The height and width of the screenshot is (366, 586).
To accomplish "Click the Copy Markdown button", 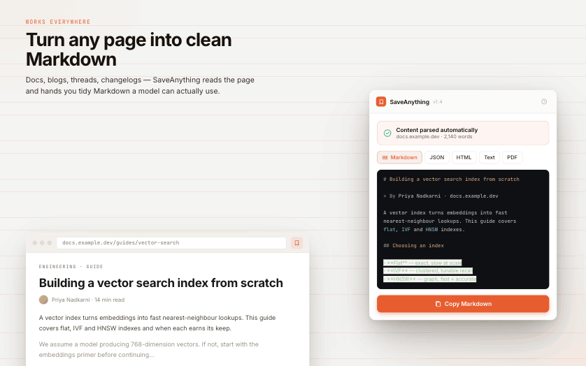I will (x=463, y=304).
